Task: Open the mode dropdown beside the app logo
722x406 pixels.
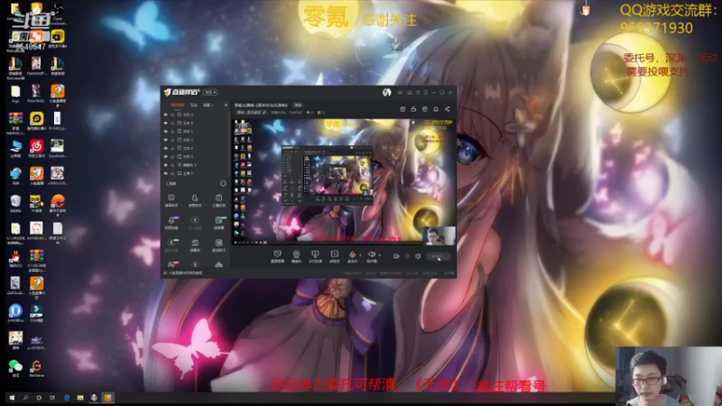Action: pyautogui.click(x=210, y=92)
